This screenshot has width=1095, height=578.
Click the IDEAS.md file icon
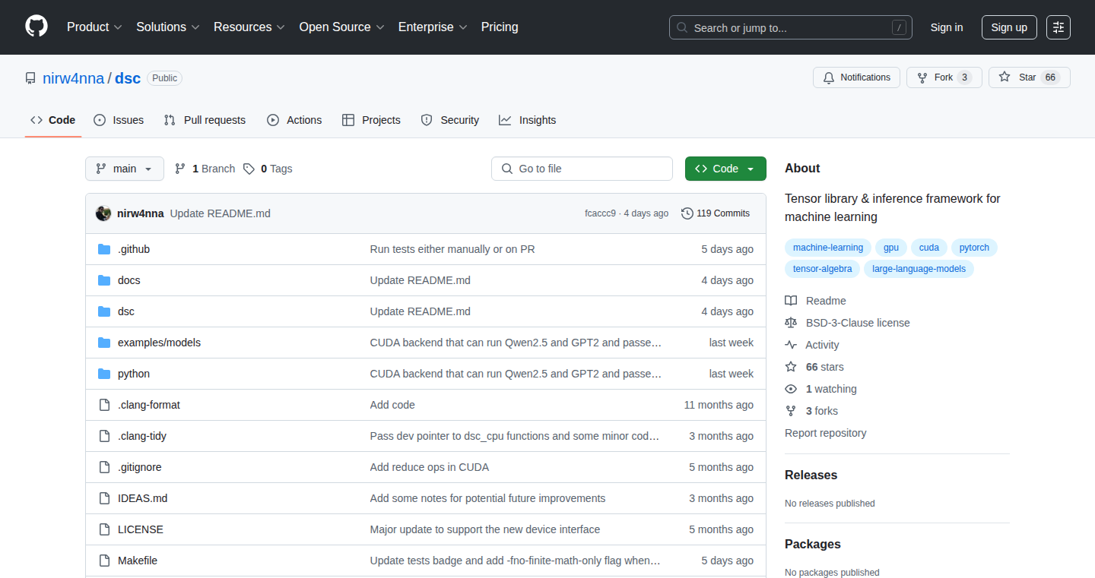(104, 498)
